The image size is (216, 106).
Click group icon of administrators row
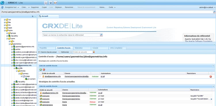pos(41,105)
